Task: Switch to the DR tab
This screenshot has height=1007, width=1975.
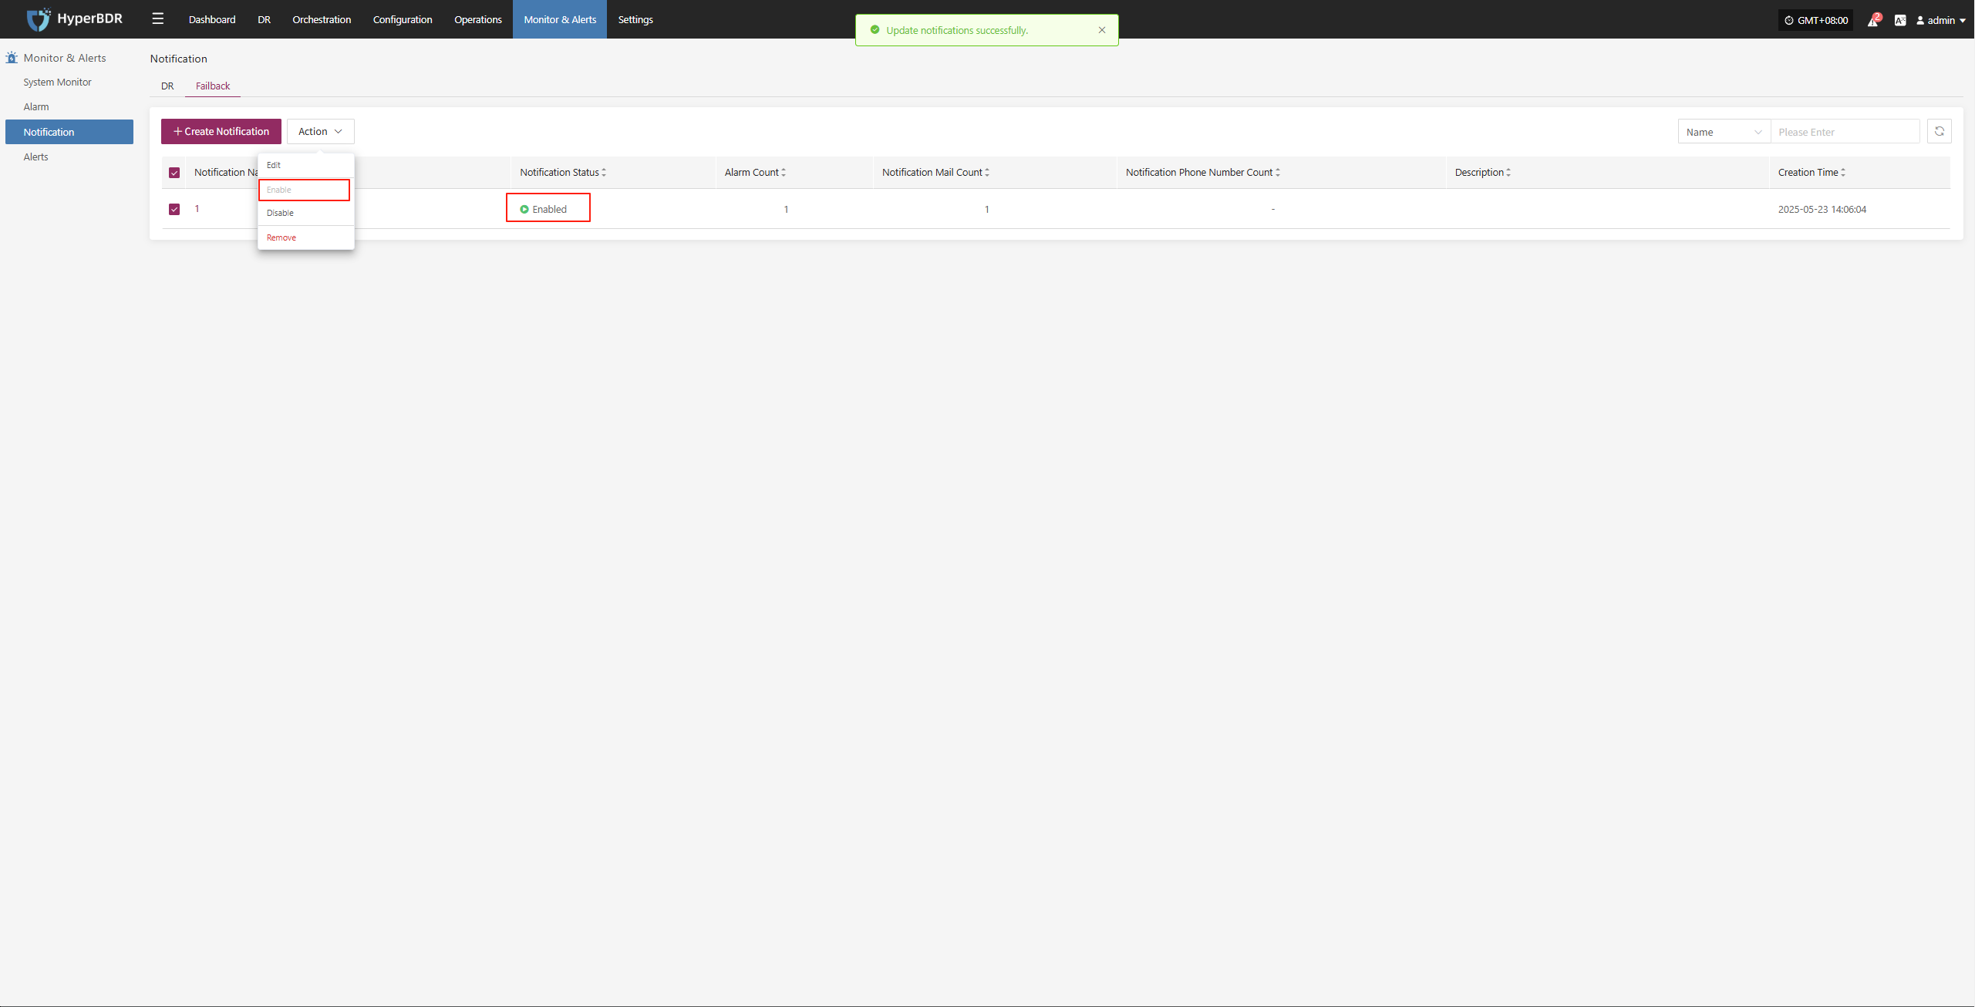Action: tap(167, 86)
